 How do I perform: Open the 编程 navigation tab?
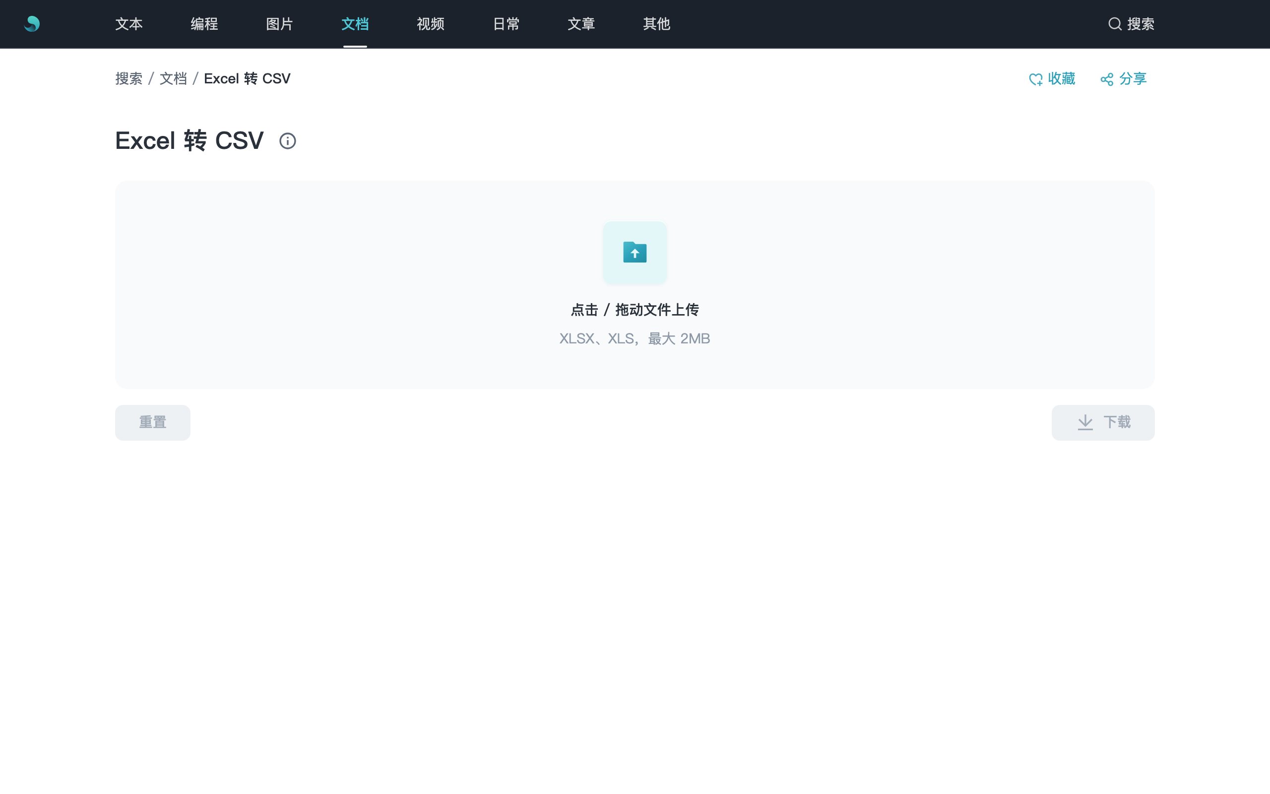[204, 24]
